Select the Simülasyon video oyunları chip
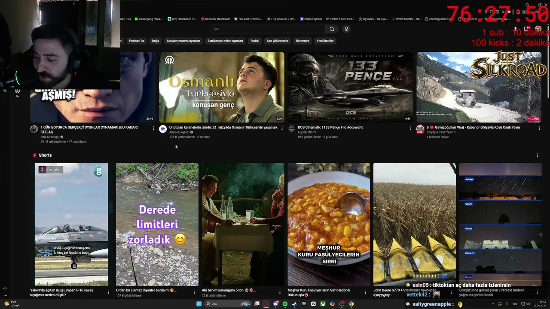Viewport: 550px width, 309px height. [225, 41]
